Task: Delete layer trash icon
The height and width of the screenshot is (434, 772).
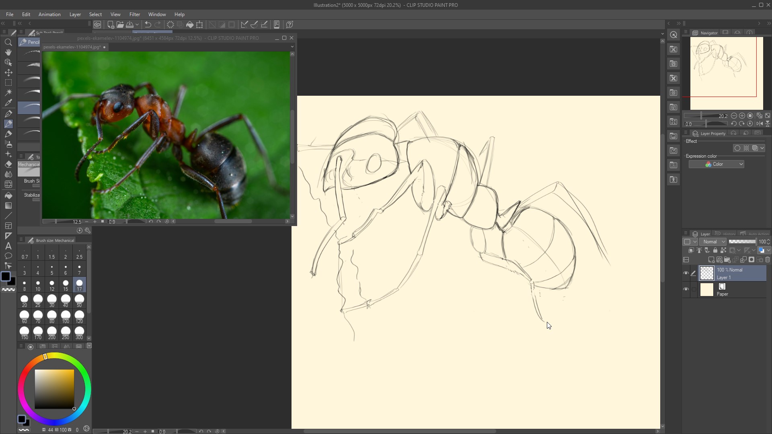Action: tap(768, 260)
